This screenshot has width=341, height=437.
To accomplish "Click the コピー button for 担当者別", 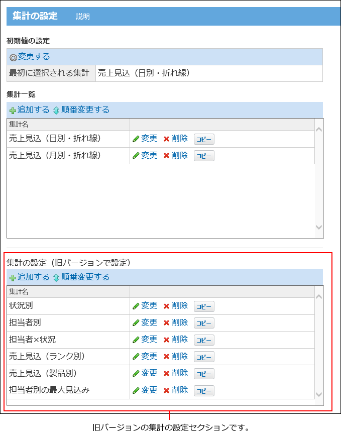I will point(204,323).
